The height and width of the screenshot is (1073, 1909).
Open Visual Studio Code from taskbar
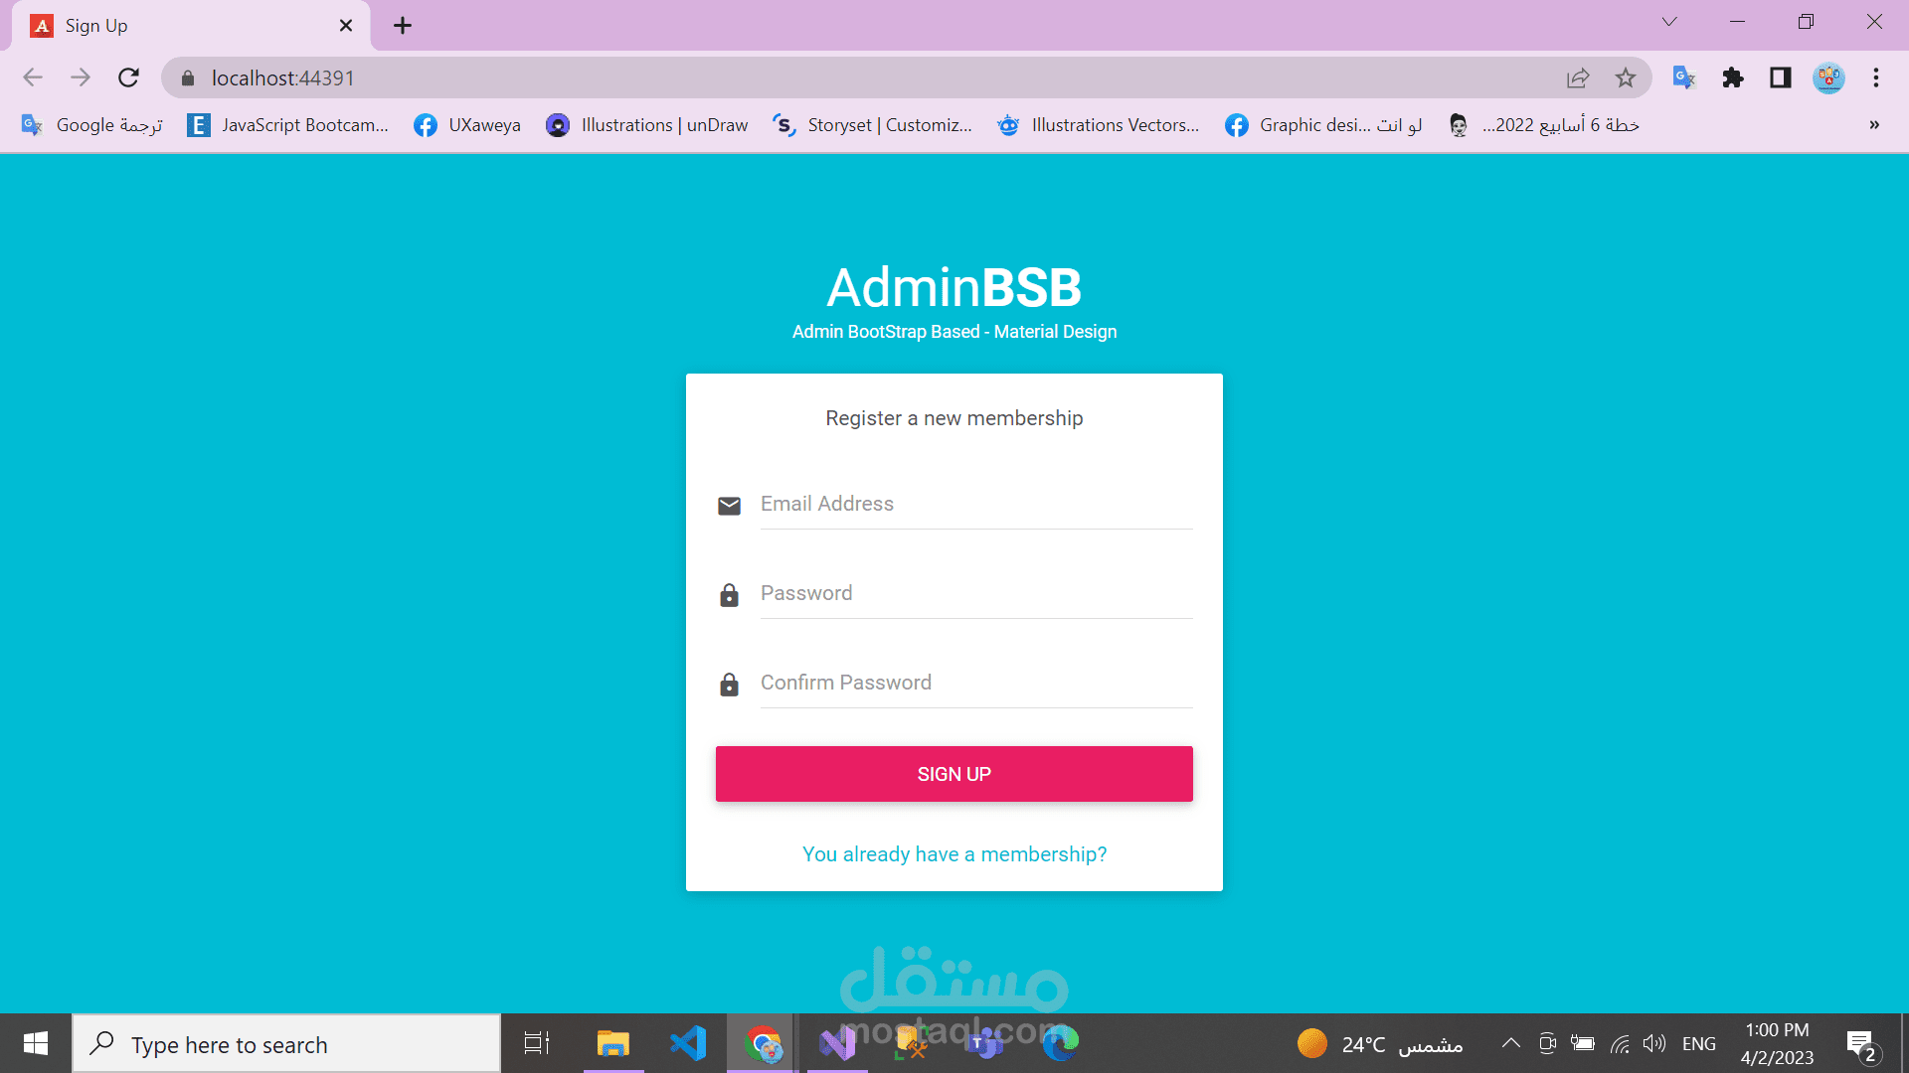click(x=688, y=1043)
